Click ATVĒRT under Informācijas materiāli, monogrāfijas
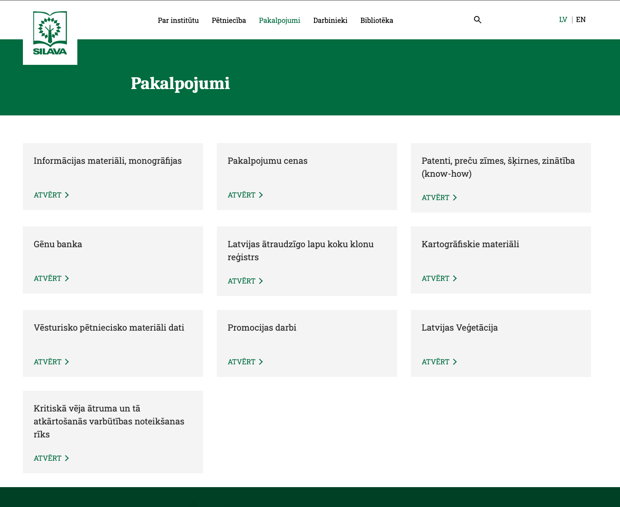 (51, 195)
